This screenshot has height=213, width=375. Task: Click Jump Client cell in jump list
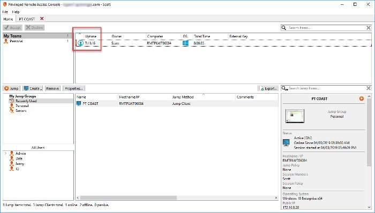[x=181, y=104]
